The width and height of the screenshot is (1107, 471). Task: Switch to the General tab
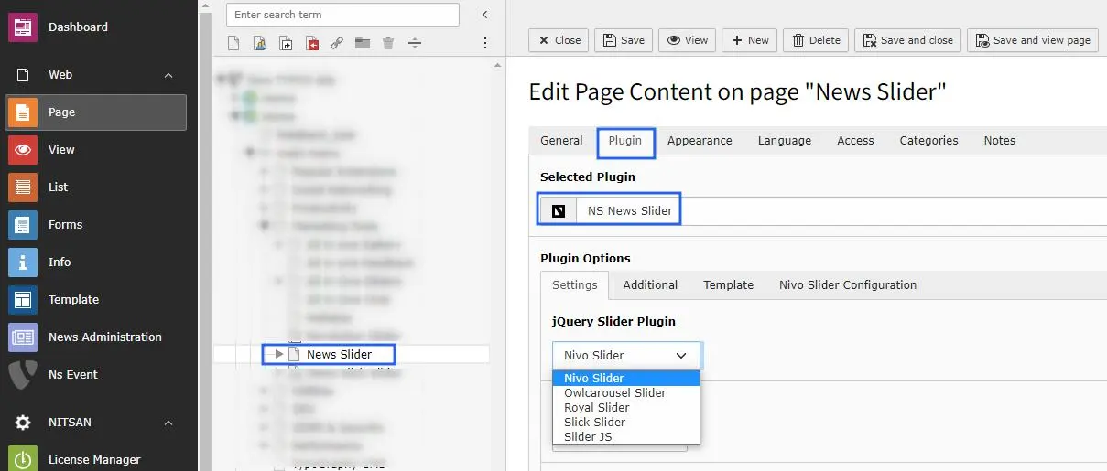click(561, 141)
